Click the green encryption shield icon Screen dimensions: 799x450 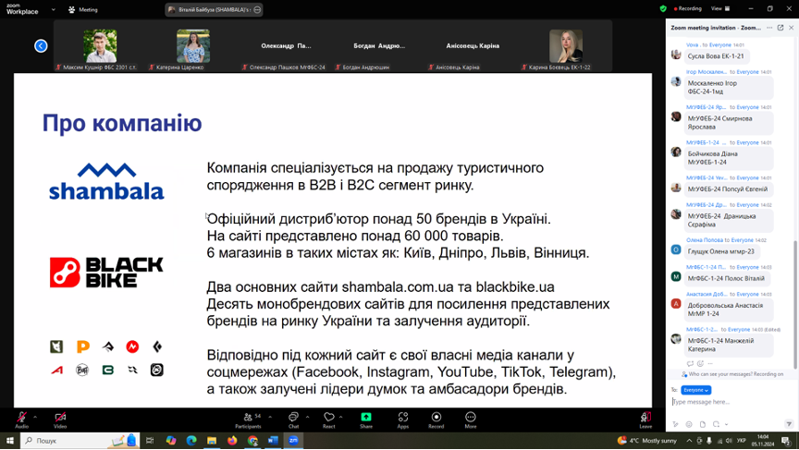click(662, 8)
